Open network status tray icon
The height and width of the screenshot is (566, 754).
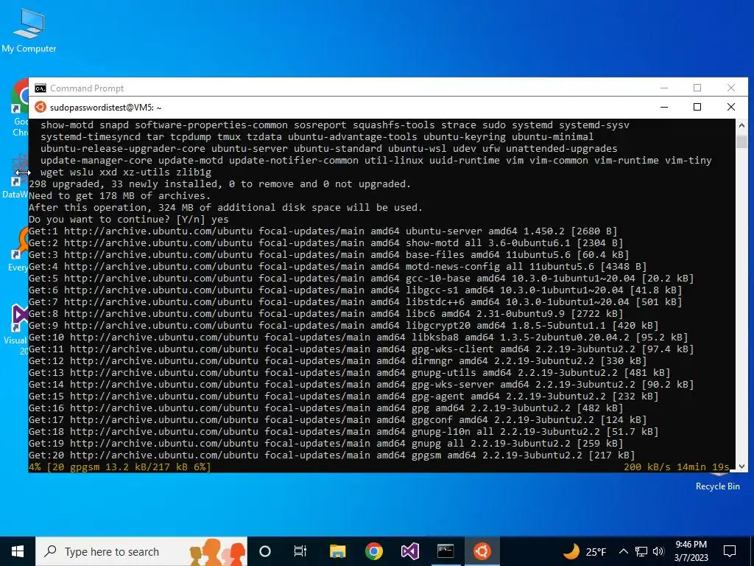641,551
